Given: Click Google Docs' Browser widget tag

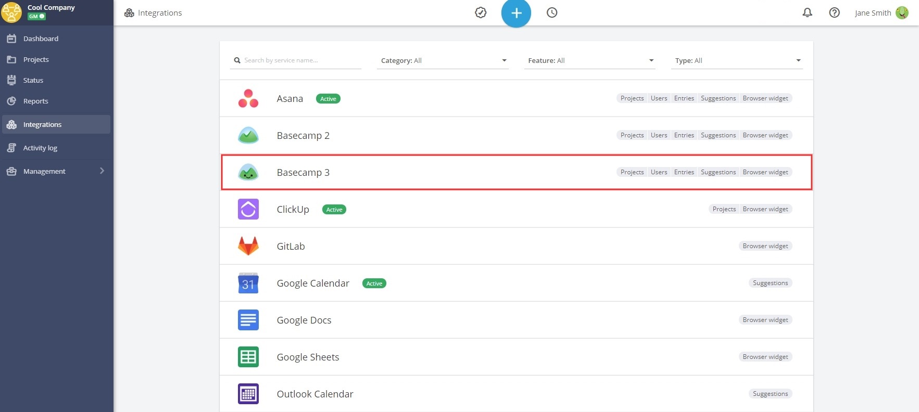Looking at the screenshot, I should (765, 320).
